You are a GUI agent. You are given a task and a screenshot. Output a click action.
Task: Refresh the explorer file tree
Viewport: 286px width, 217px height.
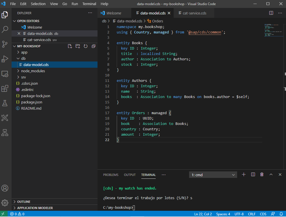[86, 46]
